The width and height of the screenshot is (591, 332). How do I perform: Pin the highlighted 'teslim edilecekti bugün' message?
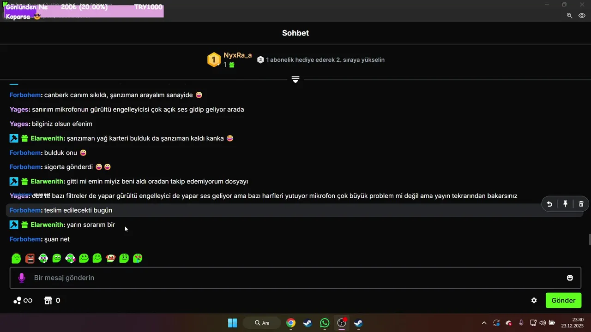(565, 204)
